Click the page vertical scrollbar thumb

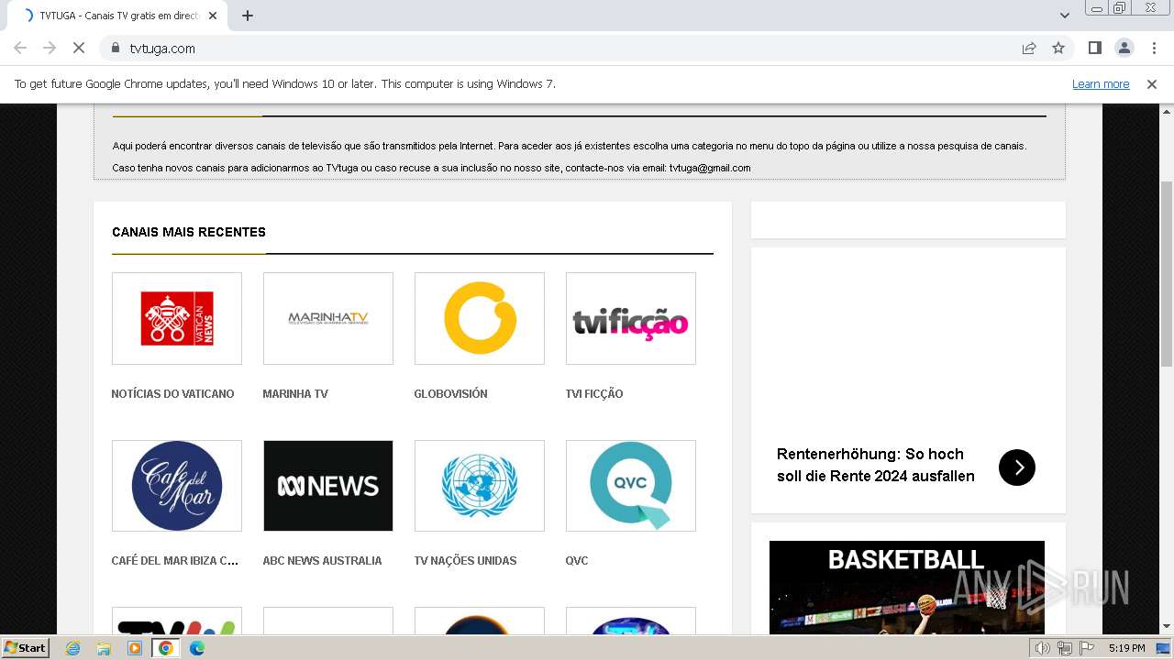[x=1166, y=275]
